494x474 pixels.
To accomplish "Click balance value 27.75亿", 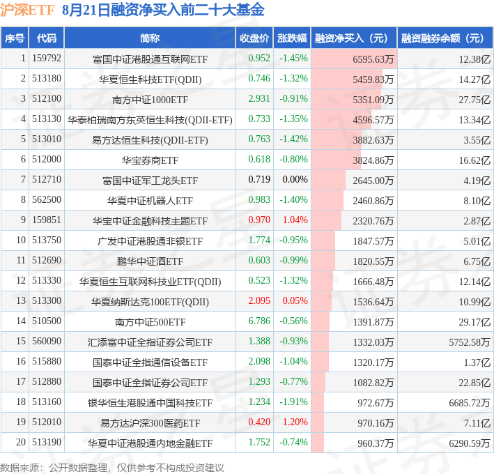I will click(474, 100).
